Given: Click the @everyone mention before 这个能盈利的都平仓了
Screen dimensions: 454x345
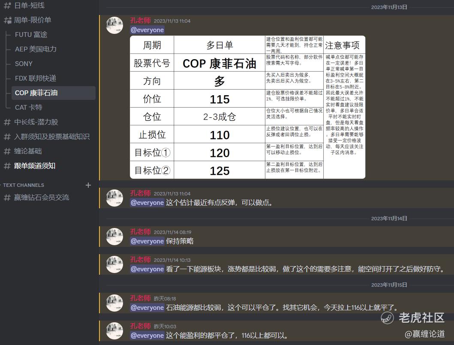Looking at the screenshot, I should [x=147, y=336].
